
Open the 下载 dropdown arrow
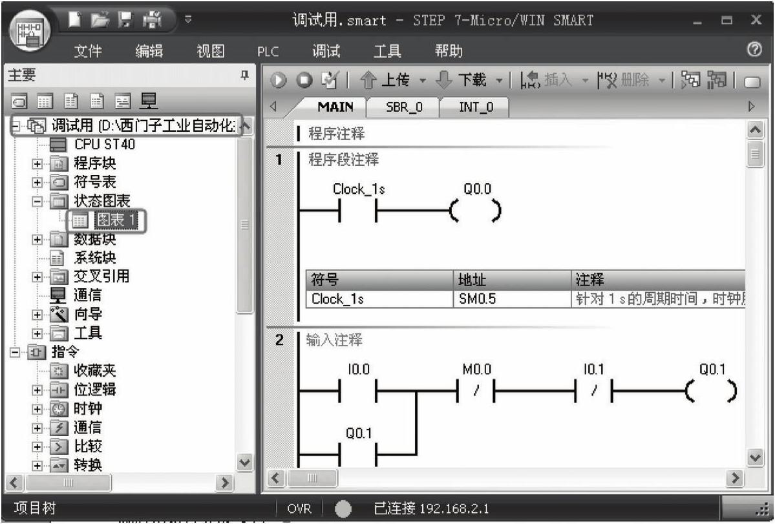[x=499, y=81]
